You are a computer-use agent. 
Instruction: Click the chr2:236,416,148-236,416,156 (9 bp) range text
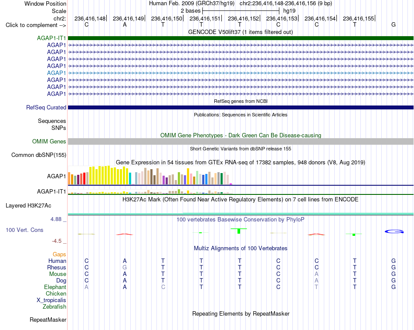(286, 3)
